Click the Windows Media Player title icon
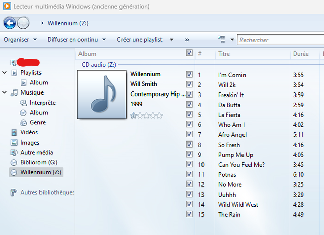The width and height of the screenshot is (324, 235). 7,6
